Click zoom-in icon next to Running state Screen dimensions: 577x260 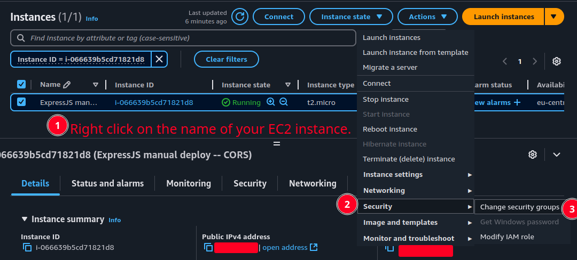pyautogui.click(x=271, y=102)
